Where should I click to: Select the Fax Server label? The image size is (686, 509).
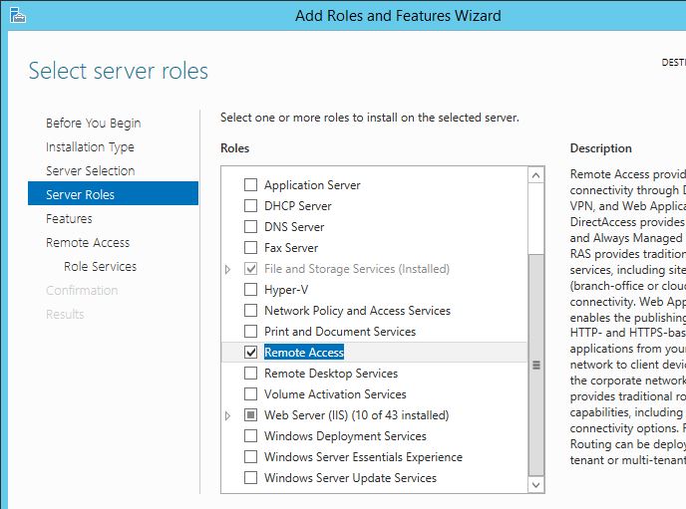(x=291, y=248)
